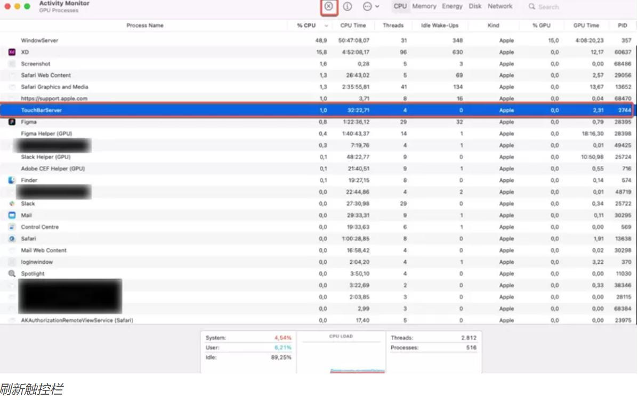Click the Safari compass icon in list
This screenshot has width=638, height=400.
coord(12,239)
